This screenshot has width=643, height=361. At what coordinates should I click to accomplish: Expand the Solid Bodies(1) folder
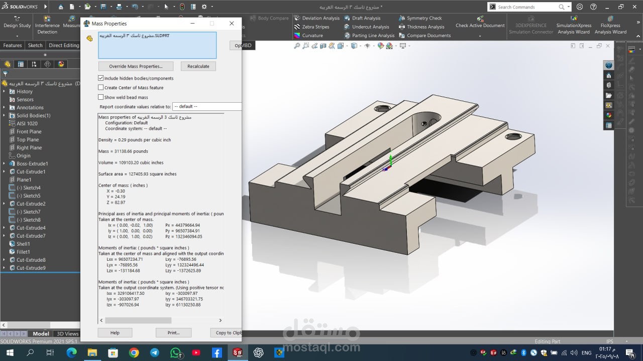5,116
